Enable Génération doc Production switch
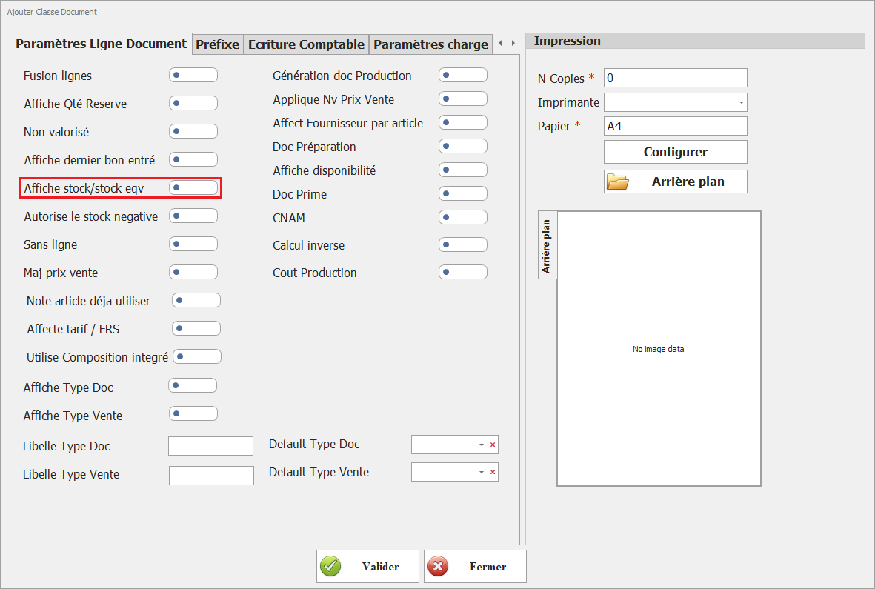Image resolution: width=875 pixels, height=589 pixels. [x=462, y=75]
